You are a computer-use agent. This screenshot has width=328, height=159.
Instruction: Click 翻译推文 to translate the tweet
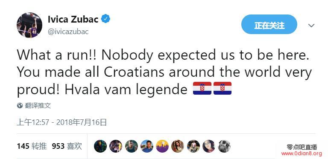point(38,106)
